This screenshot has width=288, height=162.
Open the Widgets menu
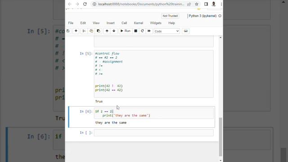[156, 23]
